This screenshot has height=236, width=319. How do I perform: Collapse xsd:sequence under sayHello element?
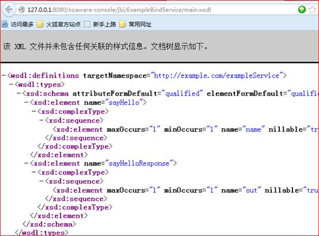pos(42,120)
